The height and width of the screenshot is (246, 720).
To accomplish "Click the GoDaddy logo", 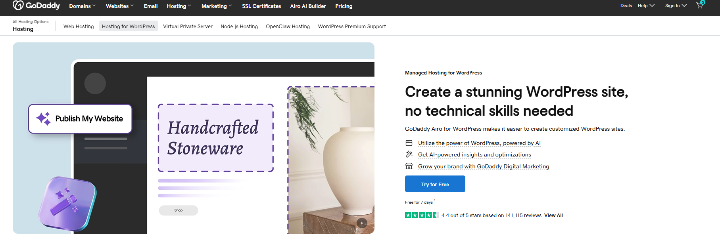I will pos(36,6).
